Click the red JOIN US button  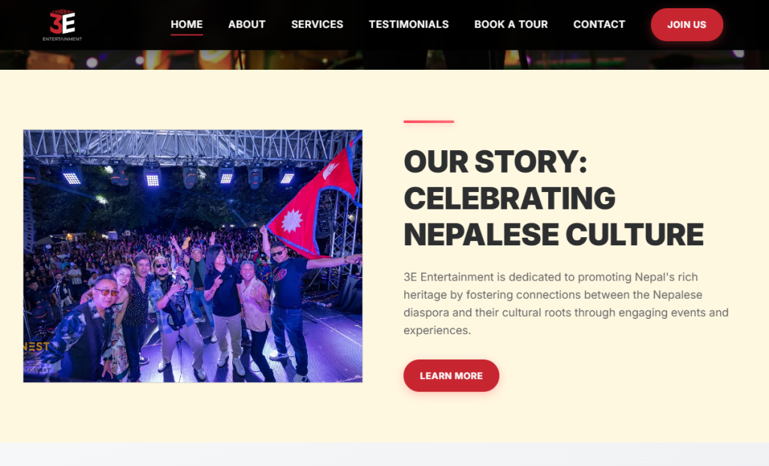(x=686, y=25)
